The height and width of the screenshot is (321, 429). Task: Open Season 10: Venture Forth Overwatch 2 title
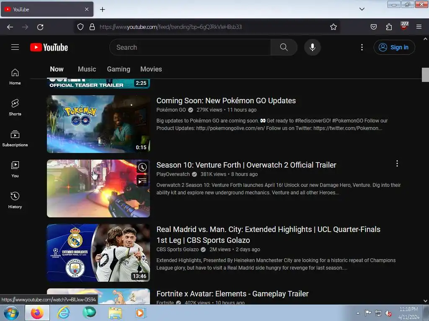coord(246,165)
